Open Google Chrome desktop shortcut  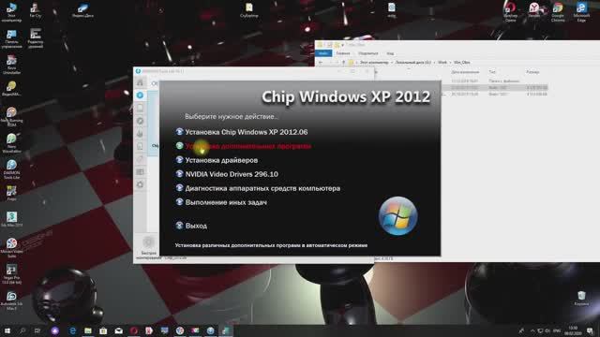pyautogui.click(x=558, y=12)
